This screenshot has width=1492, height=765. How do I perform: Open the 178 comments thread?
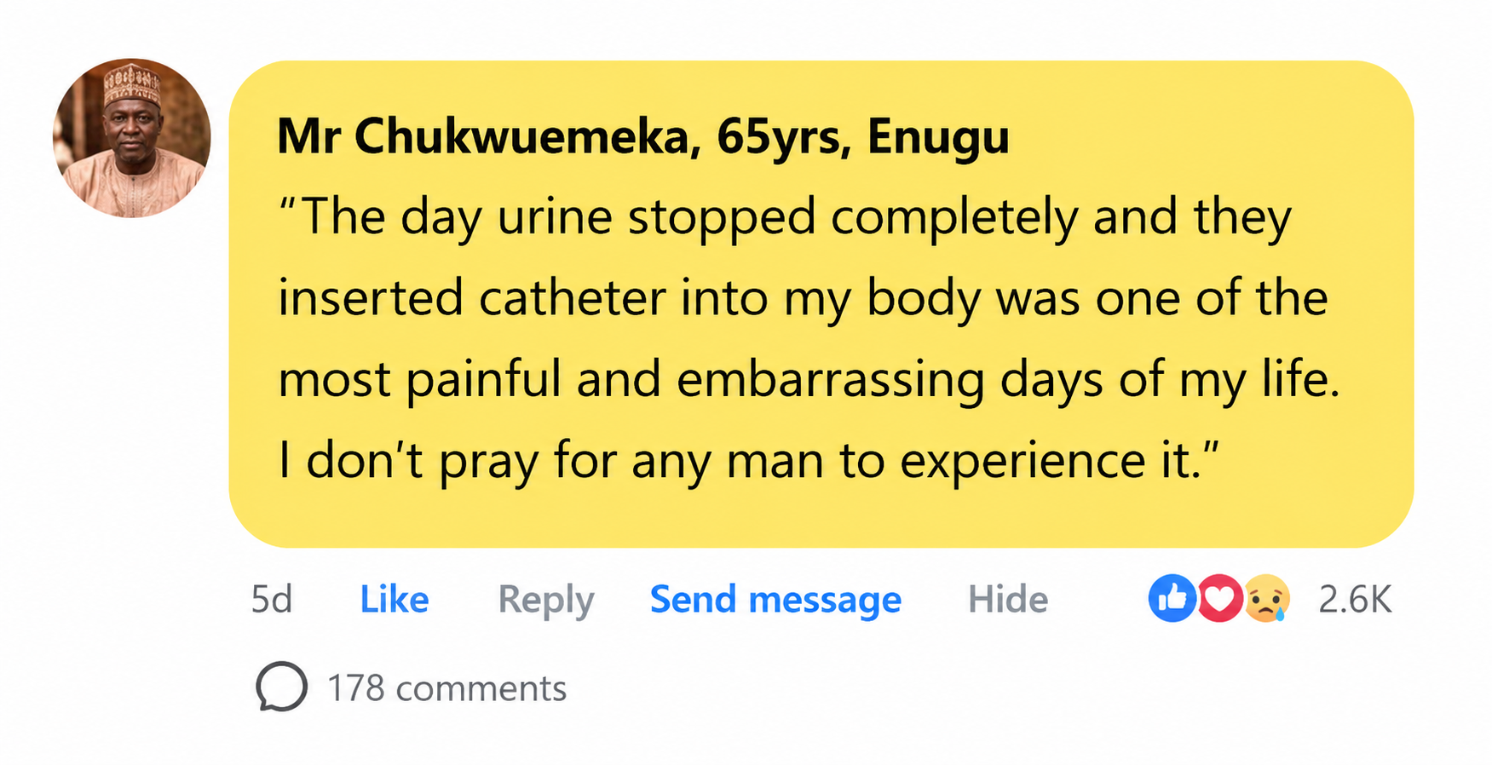click(x=446, y=688)
